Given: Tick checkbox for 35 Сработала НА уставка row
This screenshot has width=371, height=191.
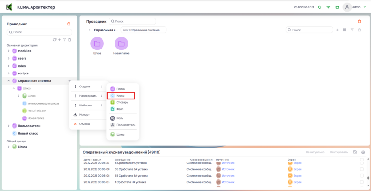Looking at the screenshot, I should [x=362, y=169].
